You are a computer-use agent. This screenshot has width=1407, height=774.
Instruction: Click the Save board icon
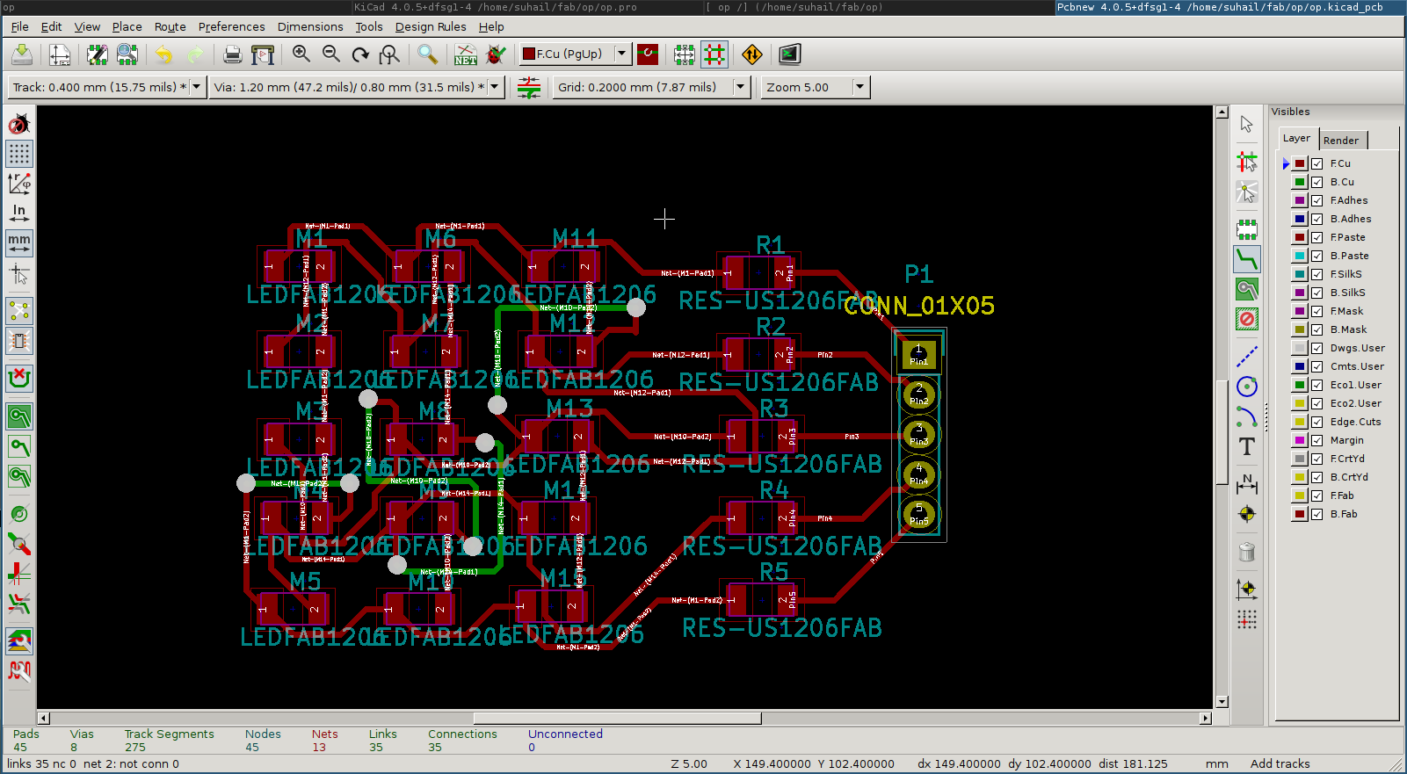tap(22, 54)
